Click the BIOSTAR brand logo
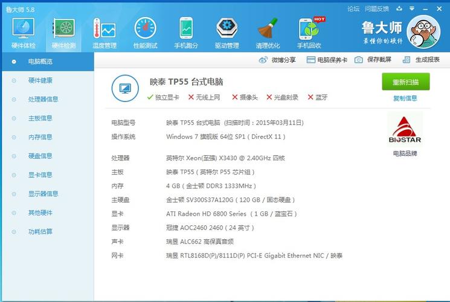The height and width of the screenshot is (302, 450). tap(405, 130)
